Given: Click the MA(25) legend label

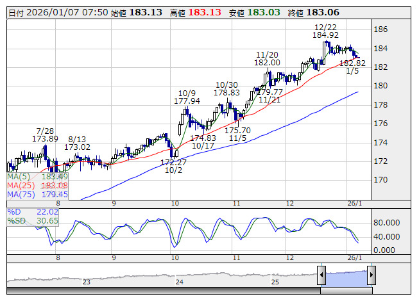Looking at the screenshot, I should pyautogui.click(x=21, y=185).
